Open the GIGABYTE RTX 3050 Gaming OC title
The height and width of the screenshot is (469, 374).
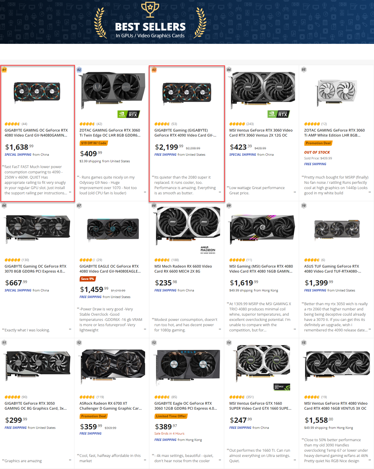coord(35,406)
